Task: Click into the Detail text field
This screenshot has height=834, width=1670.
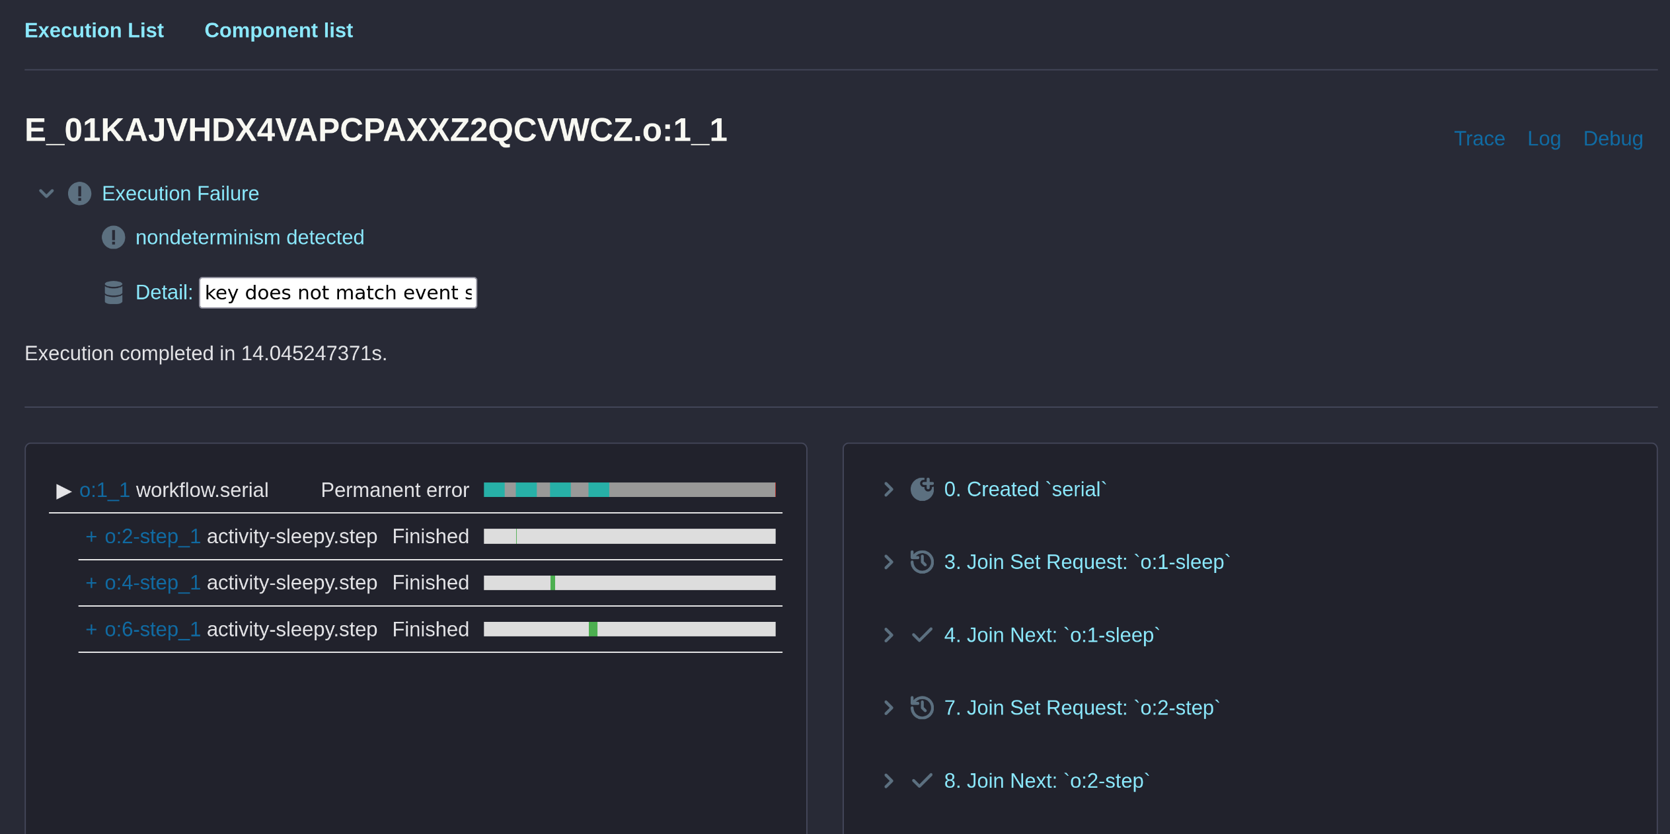Action: pyautogui.click(x=338, y=293)
